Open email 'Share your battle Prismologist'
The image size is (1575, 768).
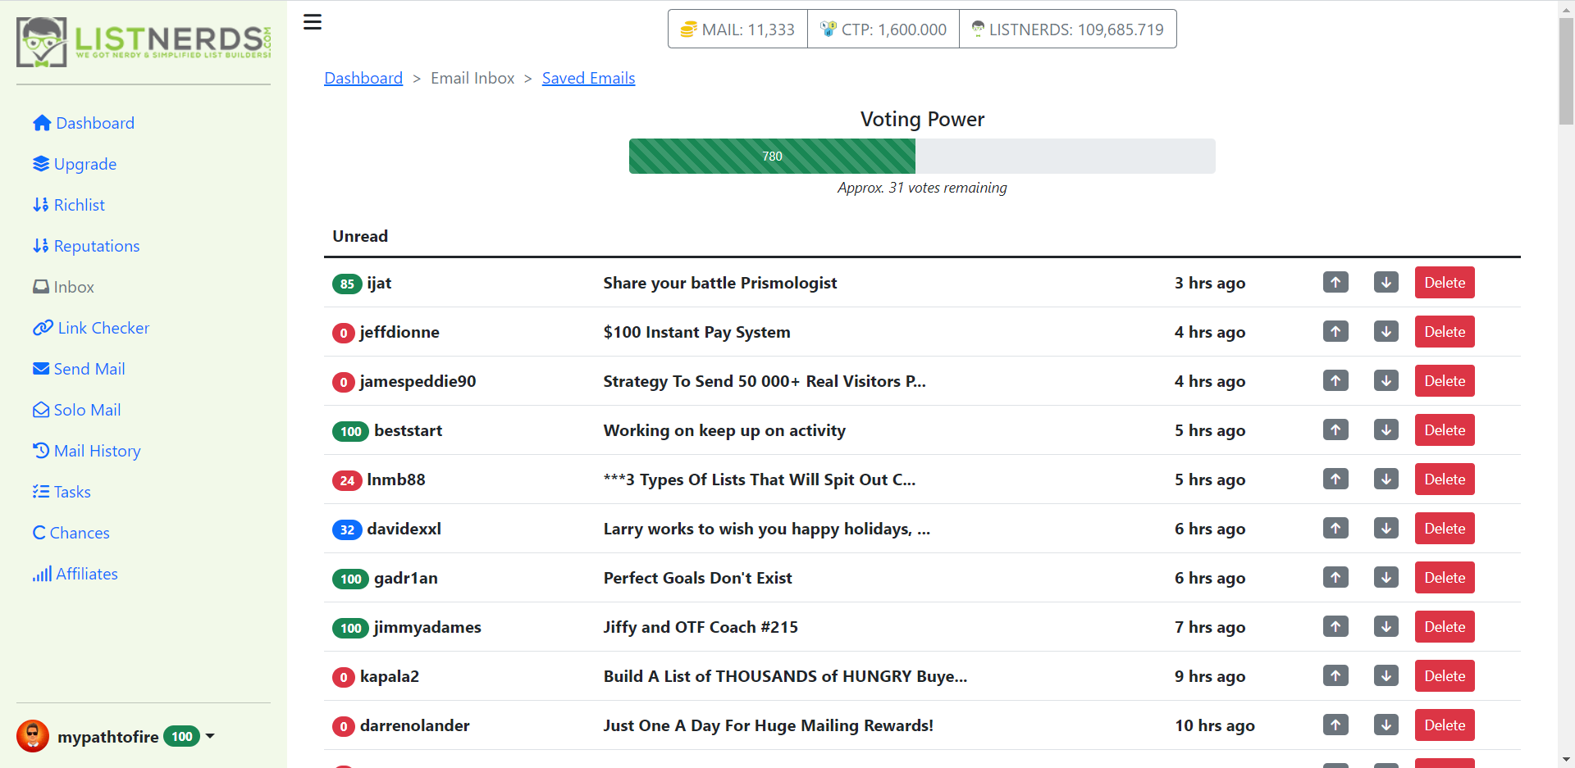(x=720, y=283)
